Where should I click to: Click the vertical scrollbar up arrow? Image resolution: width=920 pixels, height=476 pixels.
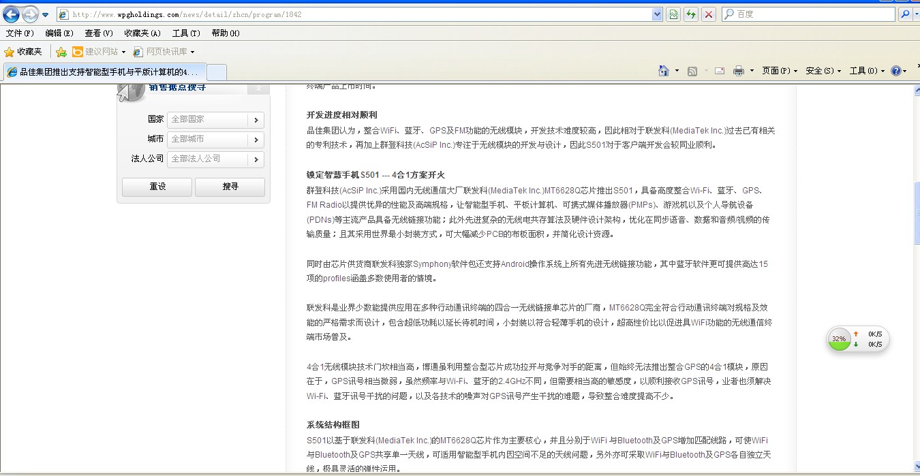point(916,91)
